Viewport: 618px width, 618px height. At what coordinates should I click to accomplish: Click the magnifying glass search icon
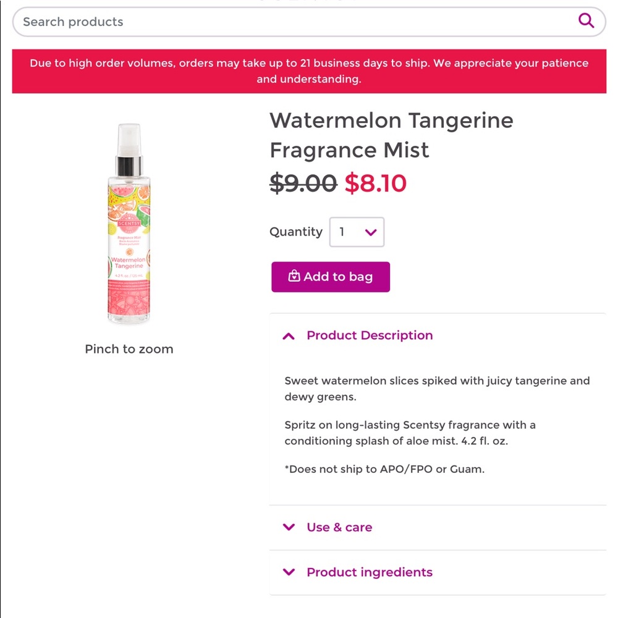586,21
